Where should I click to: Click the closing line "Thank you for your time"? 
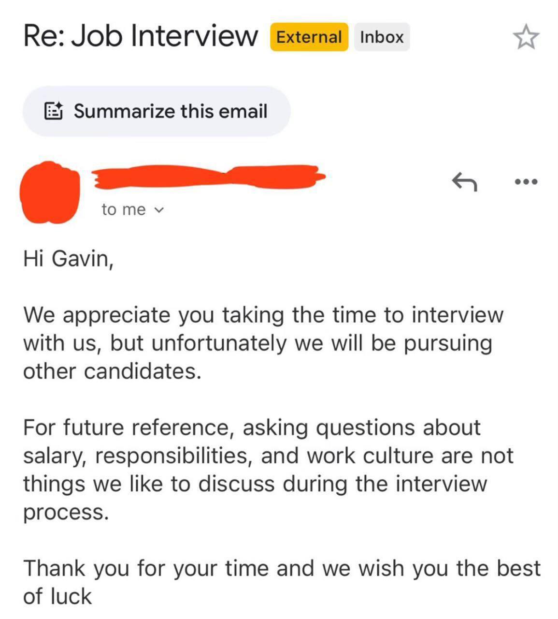pyautogui.click(x=281, y=582)
